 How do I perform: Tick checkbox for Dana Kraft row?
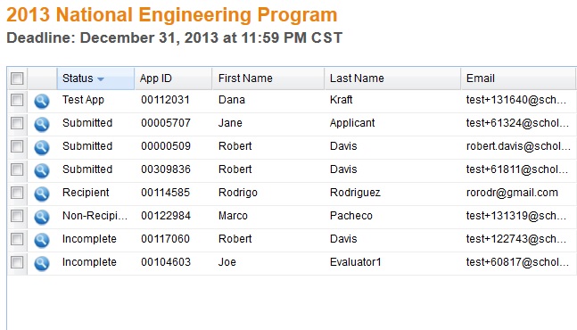(17, 100)
